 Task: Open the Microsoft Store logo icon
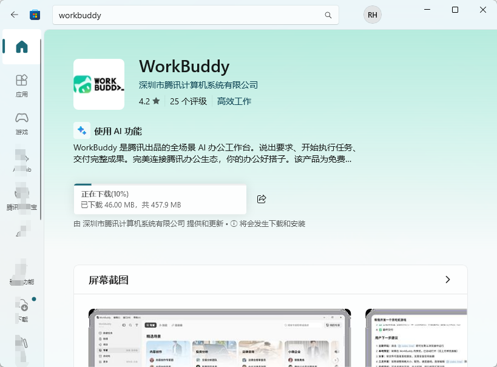(x=35, y=15)
